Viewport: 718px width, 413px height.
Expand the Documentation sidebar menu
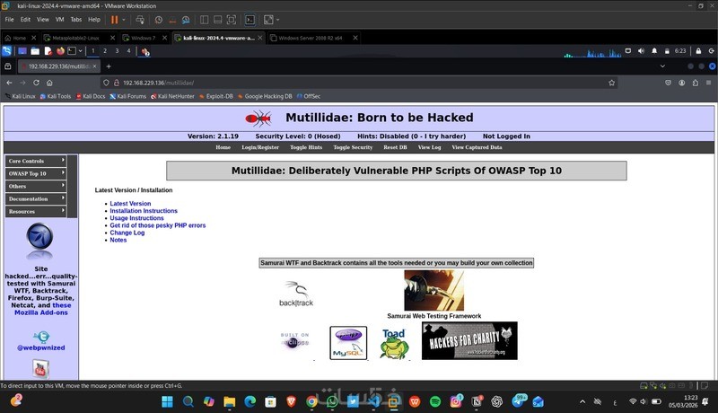coord(36,198)
